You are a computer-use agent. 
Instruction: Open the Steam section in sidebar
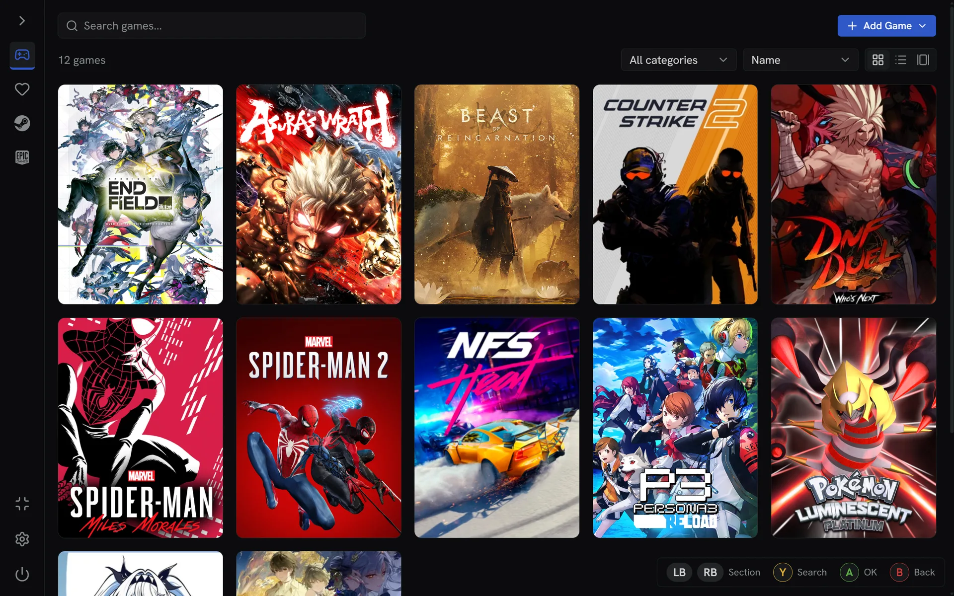[x=22, y=123]
